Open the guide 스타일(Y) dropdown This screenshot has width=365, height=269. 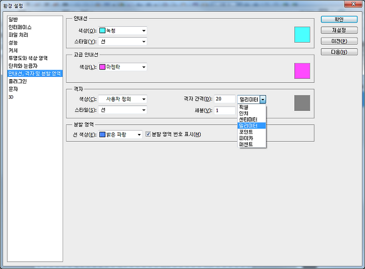[123, 42]
